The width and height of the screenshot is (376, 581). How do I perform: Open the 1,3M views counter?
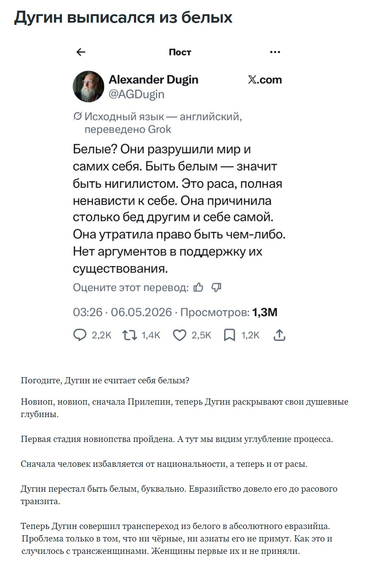tap(265, 312)
